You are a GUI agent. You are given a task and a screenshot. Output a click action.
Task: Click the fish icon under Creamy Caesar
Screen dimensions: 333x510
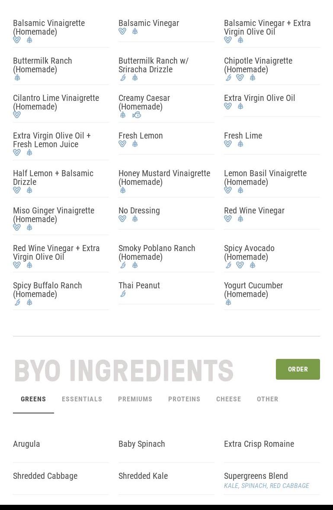(x=137, y=115)
